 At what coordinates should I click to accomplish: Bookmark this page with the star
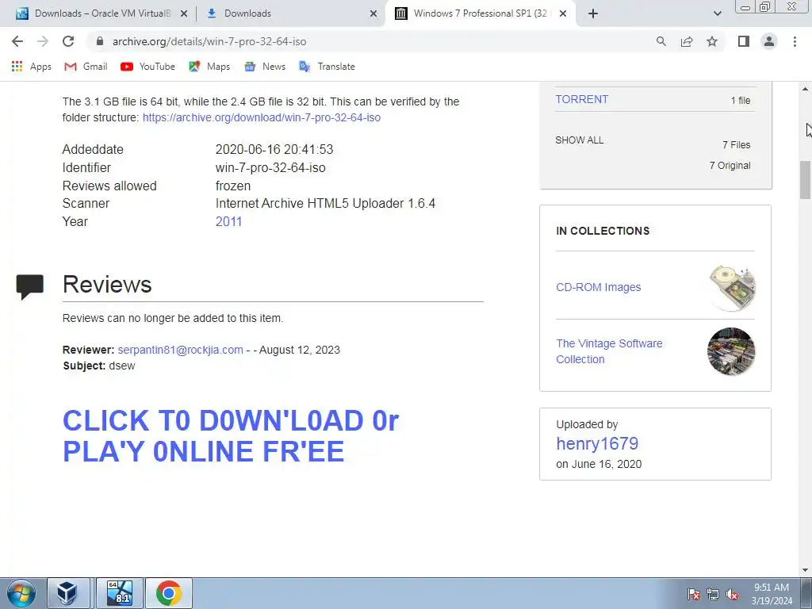pos(712,41)
